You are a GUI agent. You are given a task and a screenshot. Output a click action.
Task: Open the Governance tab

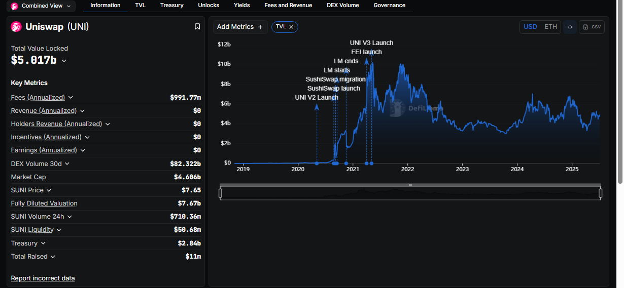[x=389, y=5]
